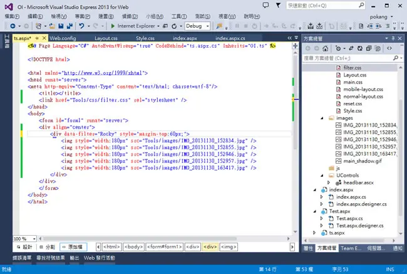Click the Save All toolbar icon

(70, 26)
